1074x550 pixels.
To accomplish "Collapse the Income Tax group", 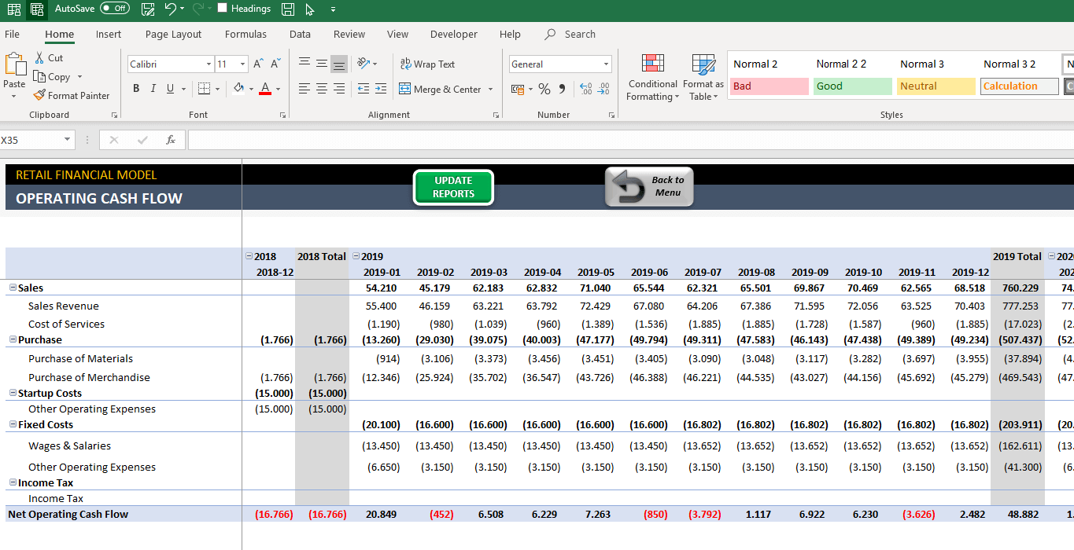I will tap(13, 482).
